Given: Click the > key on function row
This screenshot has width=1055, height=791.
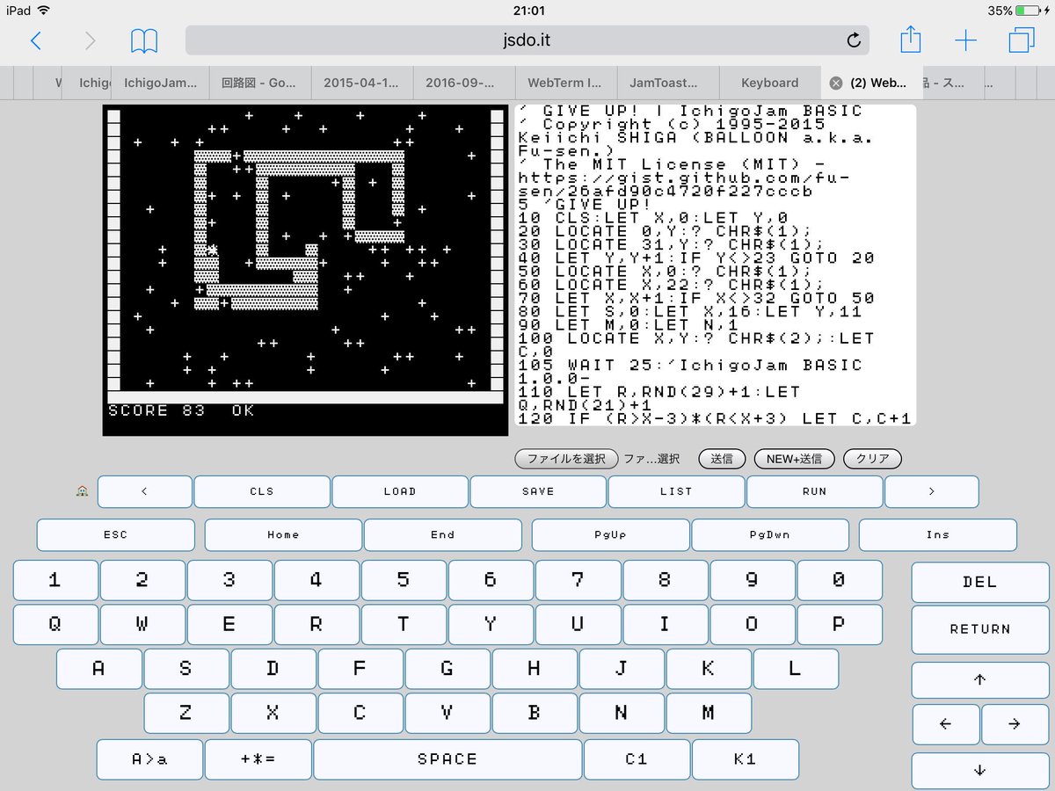Looking at the screenshot, I should tap(932, 491).
